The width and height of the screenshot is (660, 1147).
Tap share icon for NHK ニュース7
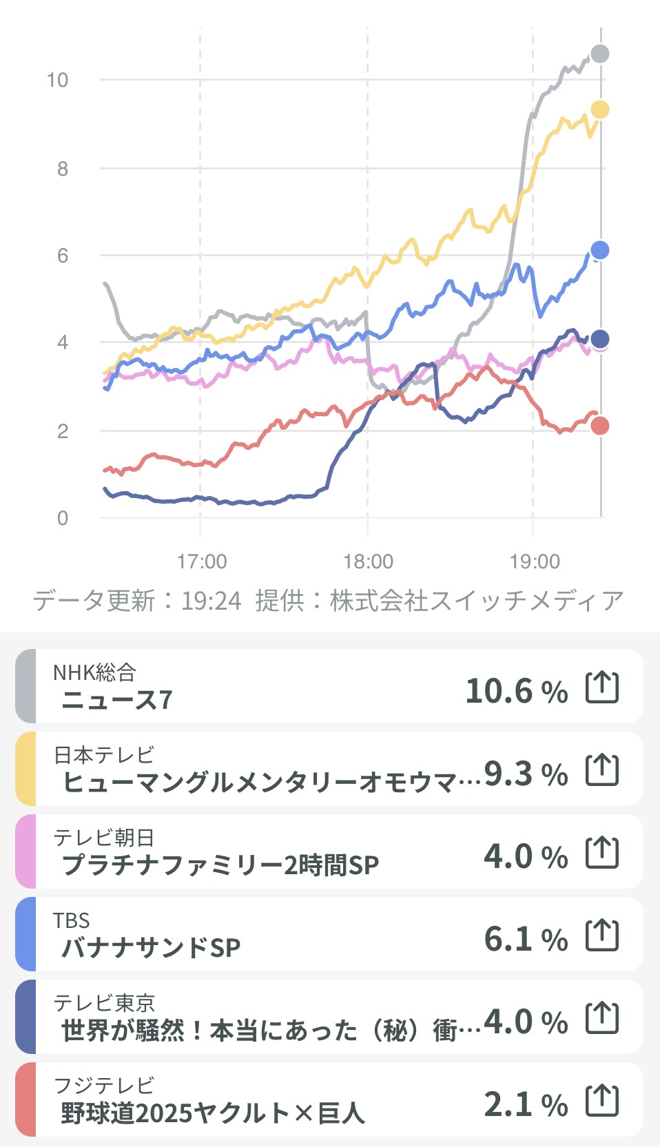(602, 688)
